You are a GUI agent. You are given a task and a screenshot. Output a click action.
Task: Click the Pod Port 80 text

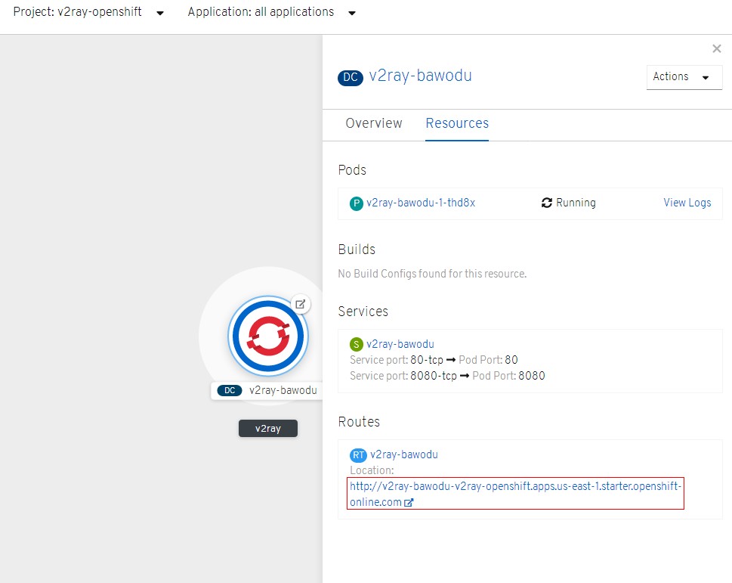tap(488, 360)
